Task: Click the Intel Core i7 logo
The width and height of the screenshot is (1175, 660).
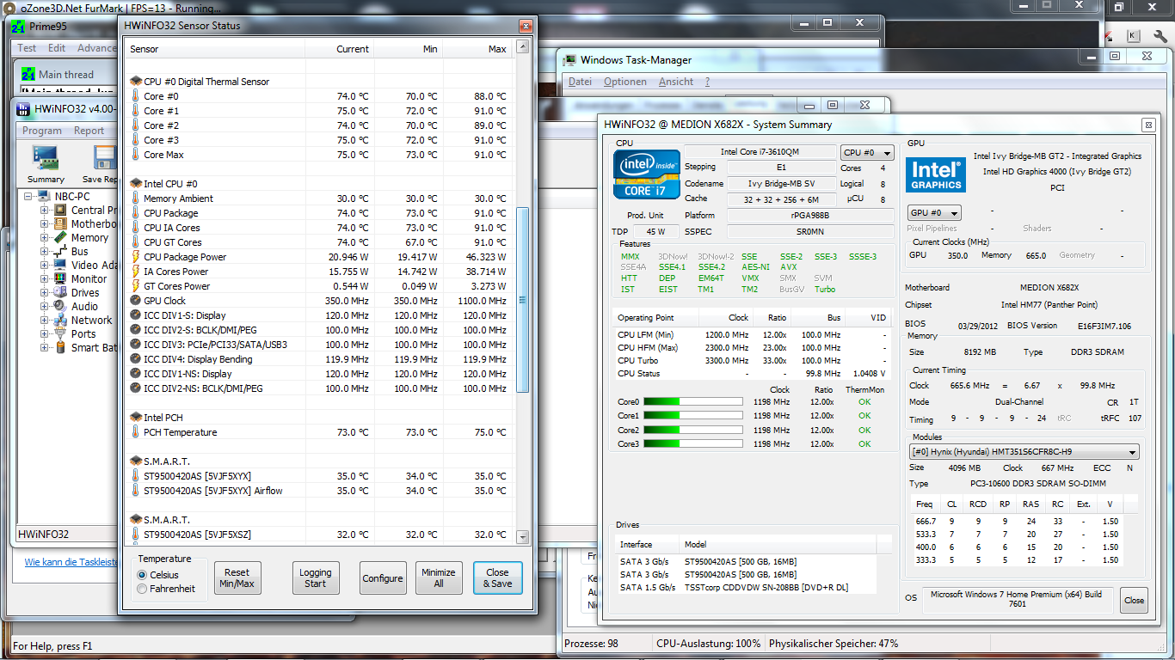Action: point(647,174)
